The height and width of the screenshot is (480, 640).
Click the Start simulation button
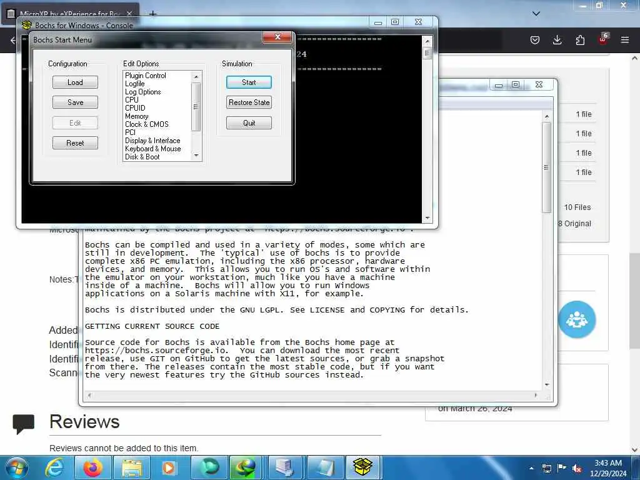(x=249, y=82)
